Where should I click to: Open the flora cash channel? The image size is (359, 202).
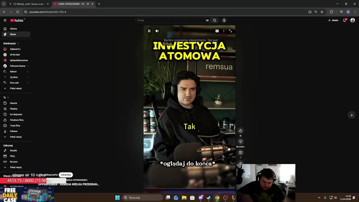[x=16, y=83]
